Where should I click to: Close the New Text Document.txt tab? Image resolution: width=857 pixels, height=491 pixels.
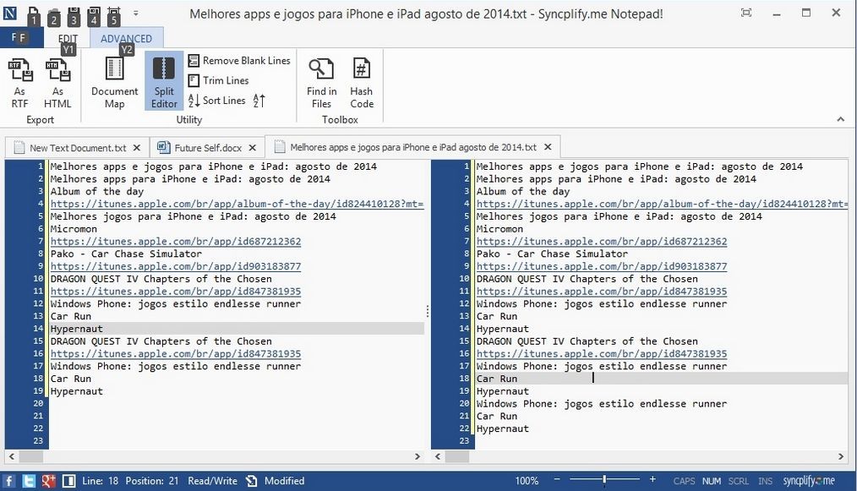coord(137,148)
